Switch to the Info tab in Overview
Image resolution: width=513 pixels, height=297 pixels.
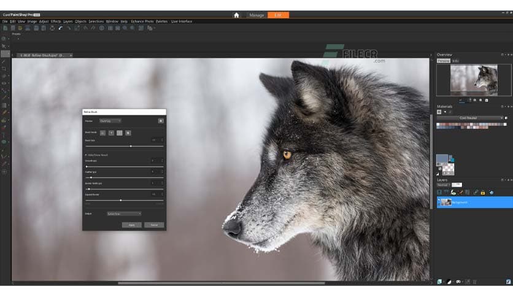[x=456, y=61]
